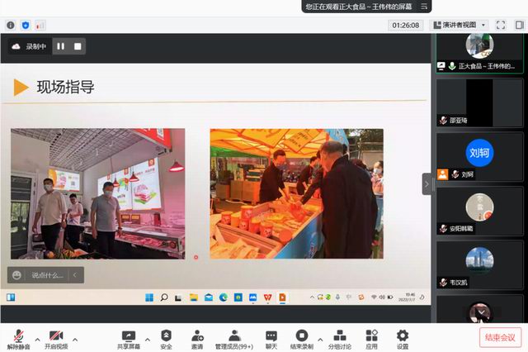Open meeting 设置 settings gear
The image size is (528, 352).
403,338
